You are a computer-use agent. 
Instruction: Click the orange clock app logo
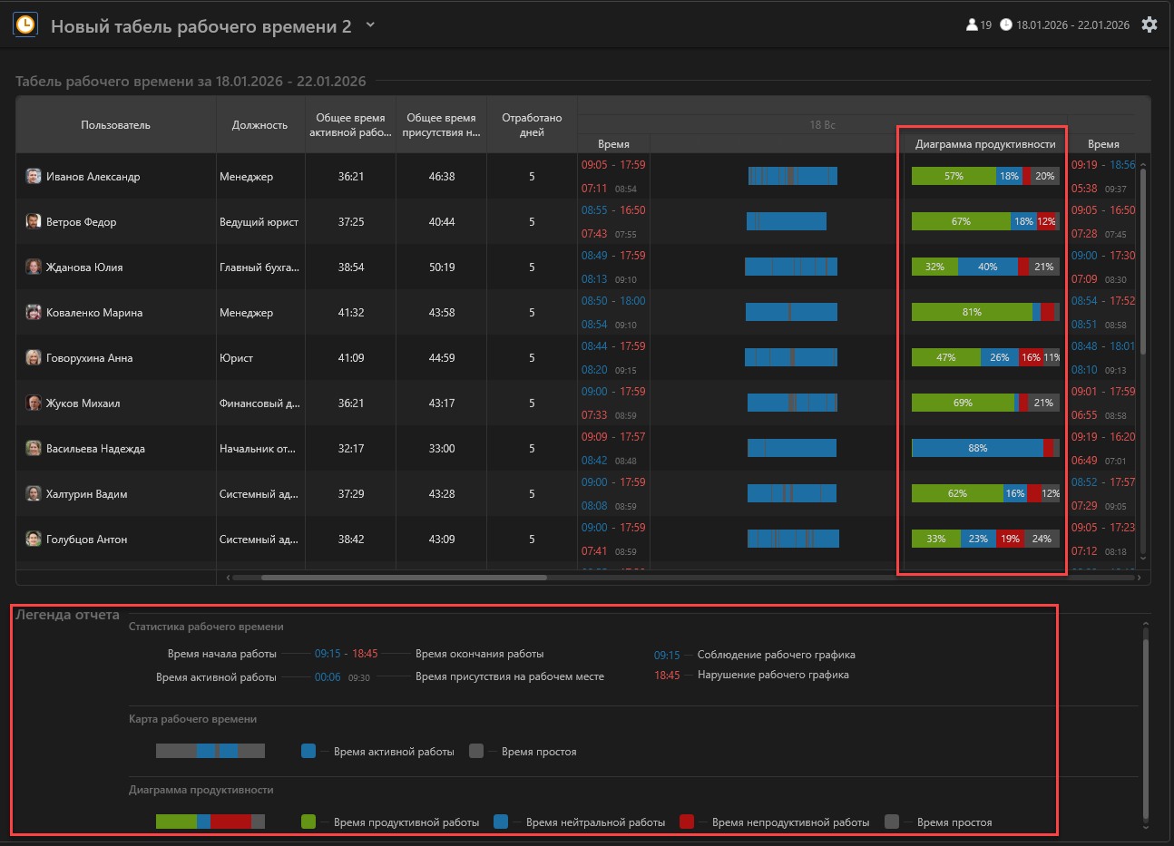pyautogui.click(x=25, y=24)
